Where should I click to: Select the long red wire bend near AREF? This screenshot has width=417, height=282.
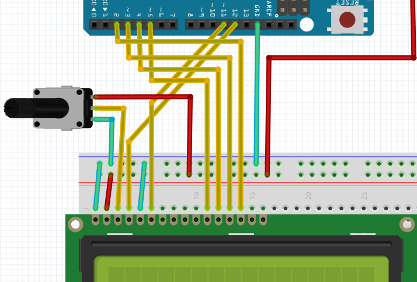click(269, 58)
